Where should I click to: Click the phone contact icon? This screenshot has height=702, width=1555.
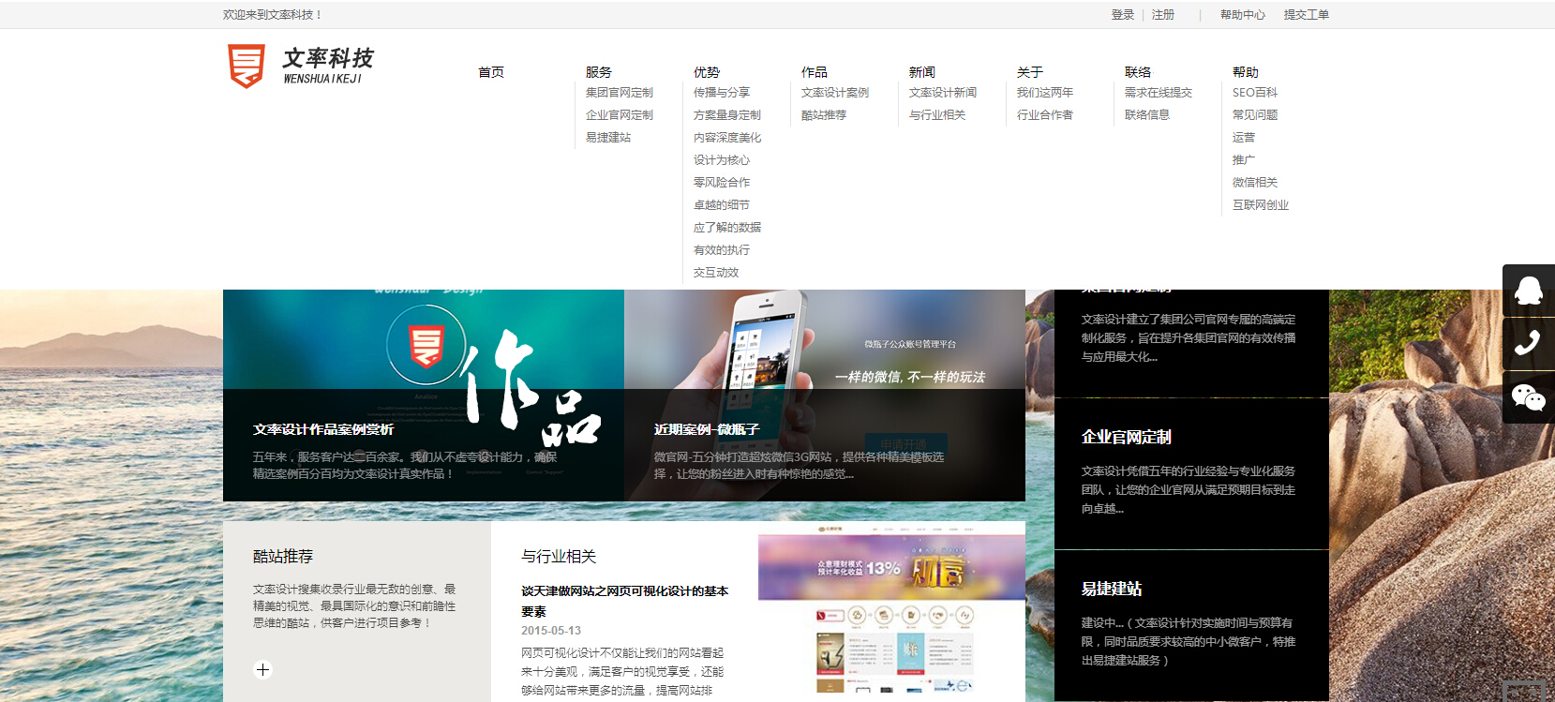click(1528, 343)
